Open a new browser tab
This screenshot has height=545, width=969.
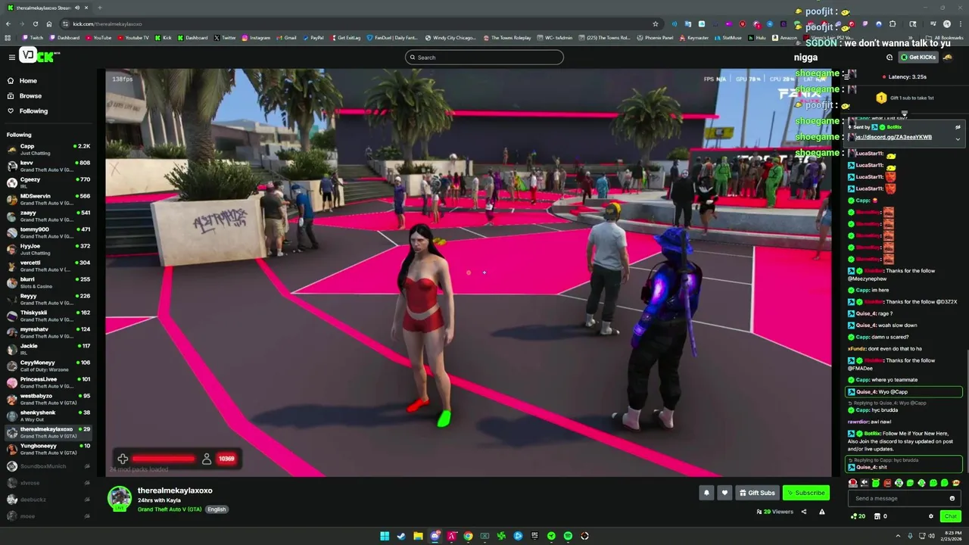click(99, 8)
